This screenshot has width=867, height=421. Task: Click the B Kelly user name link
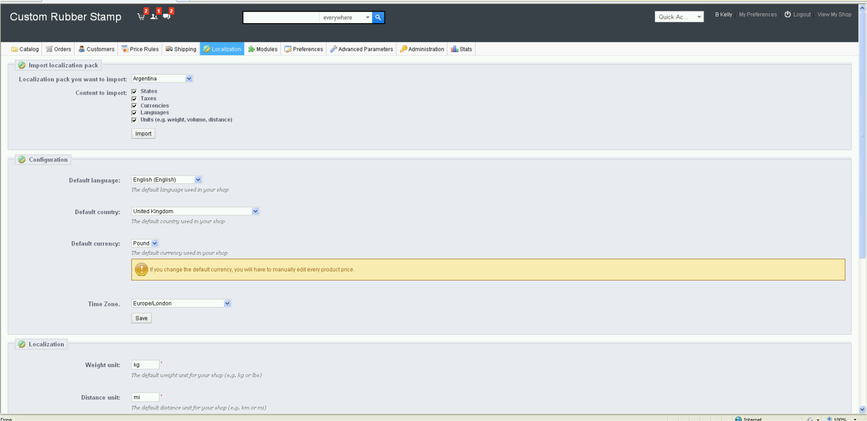724,15
